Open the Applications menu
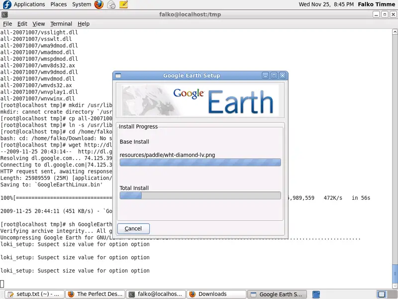 point(29,4)
